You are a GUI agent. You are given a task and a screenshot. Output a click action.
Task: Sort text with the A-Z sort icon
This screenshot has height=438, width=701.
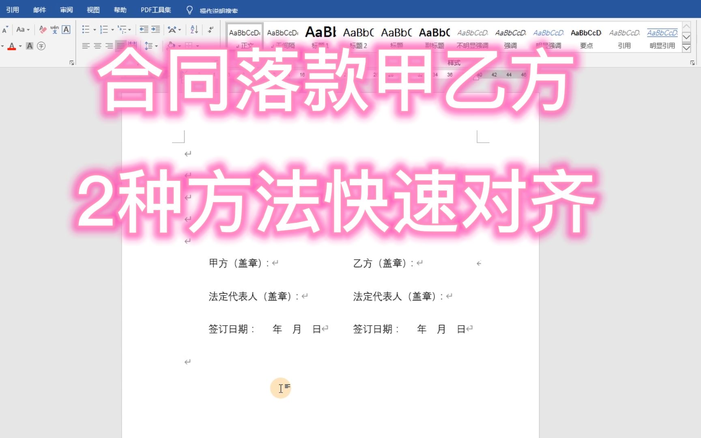point(194,30)
